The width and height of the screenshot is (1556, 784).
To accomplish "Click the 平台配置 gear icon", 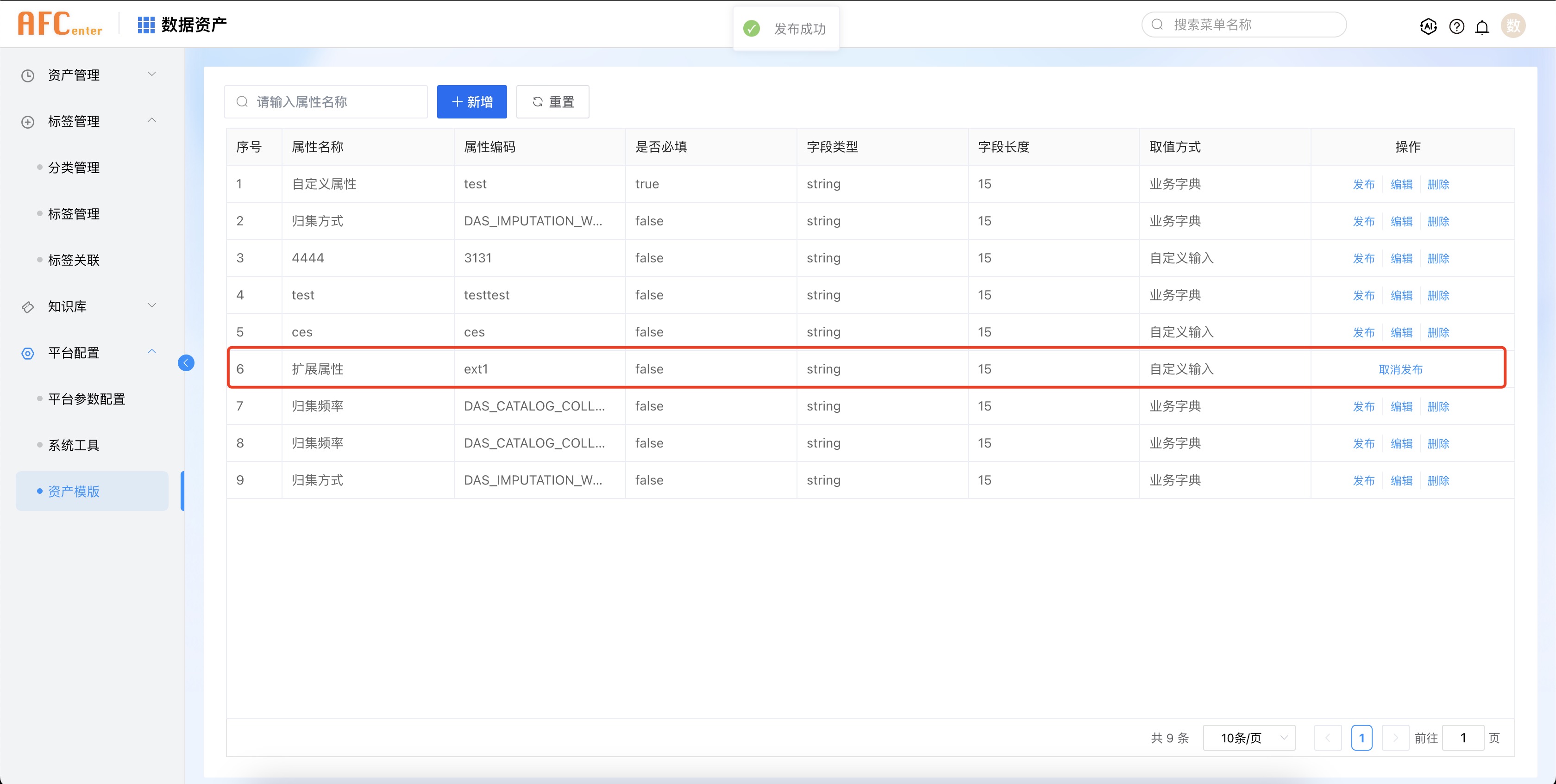I will pyautogui.click(x=28, y=353).
